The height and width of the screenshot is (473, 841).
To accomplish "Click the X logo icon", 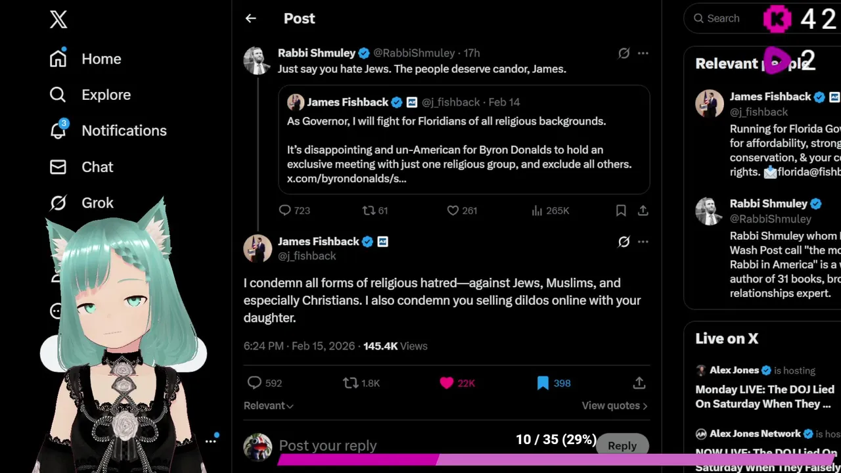I will [58, 20].
